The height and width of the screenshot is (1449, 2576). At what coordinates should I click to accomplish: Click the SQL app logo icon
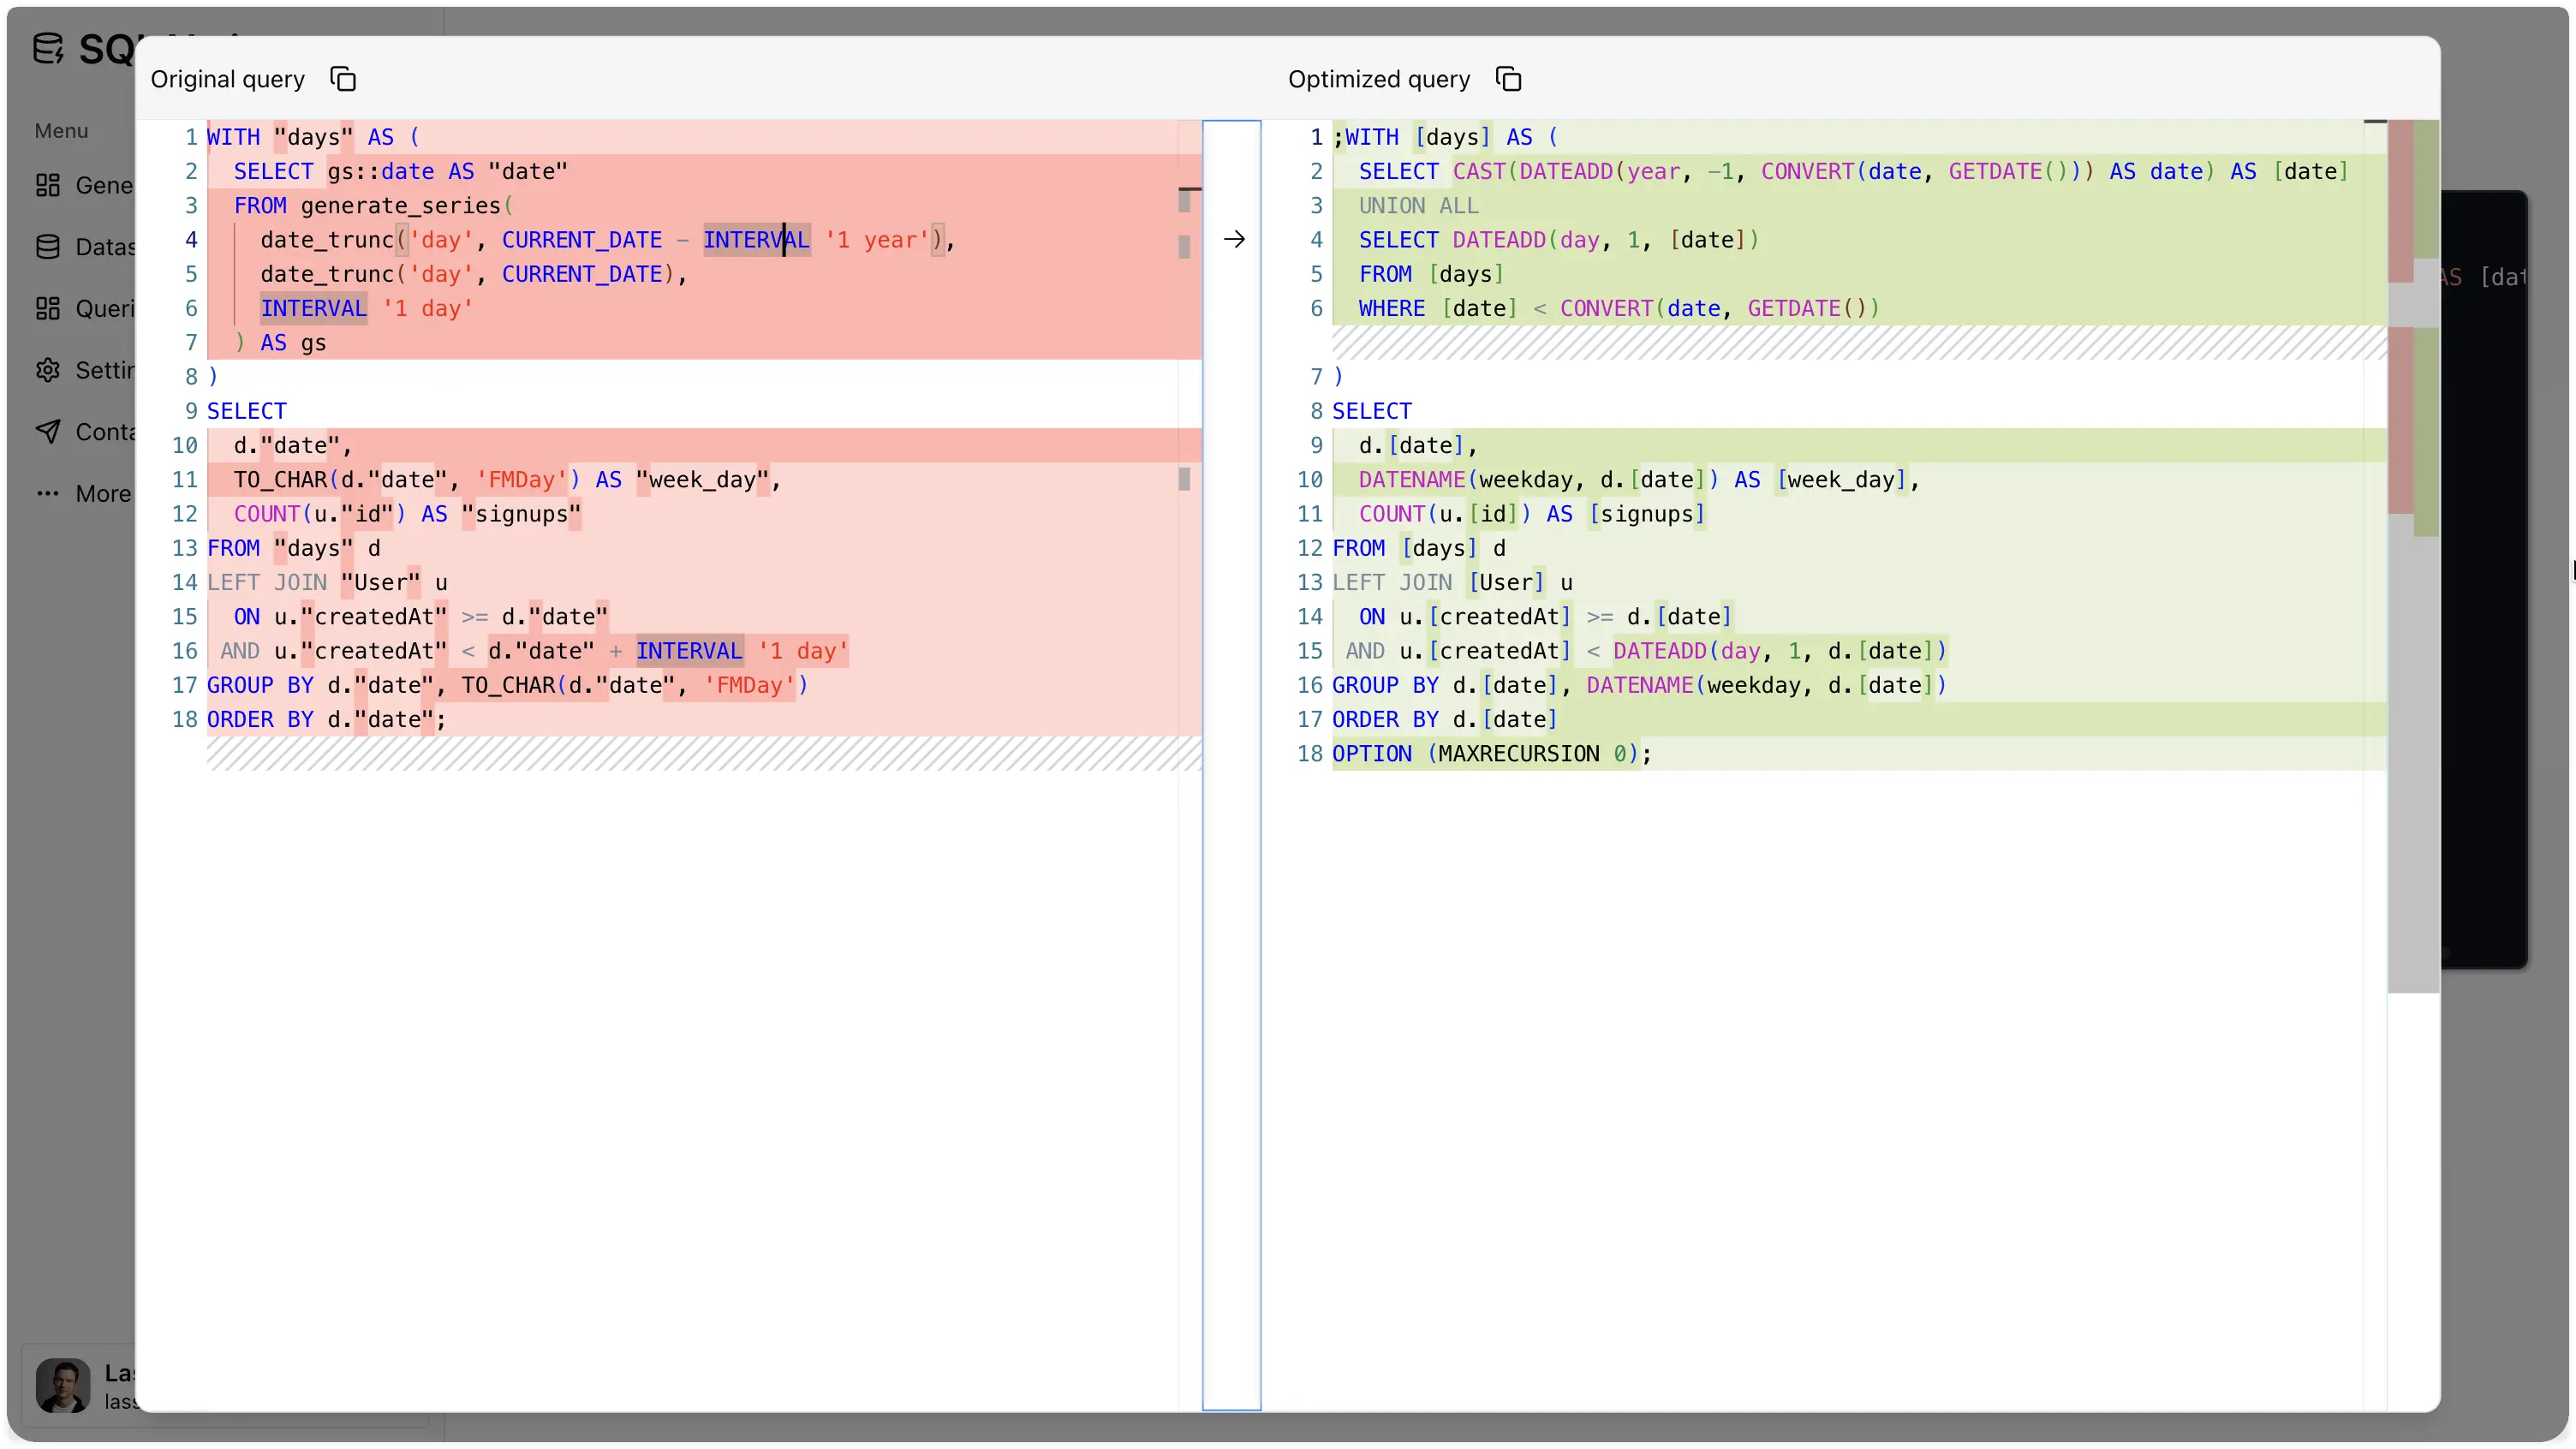pyautogui.click(x=48, y=49)
